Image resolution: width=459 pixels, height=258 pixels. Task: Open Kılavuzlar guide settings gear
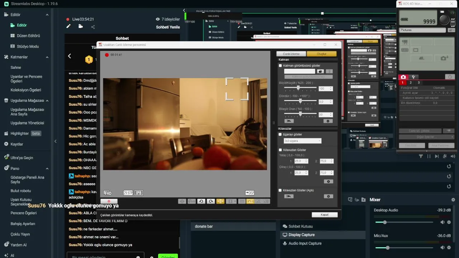tap(328, 181)
